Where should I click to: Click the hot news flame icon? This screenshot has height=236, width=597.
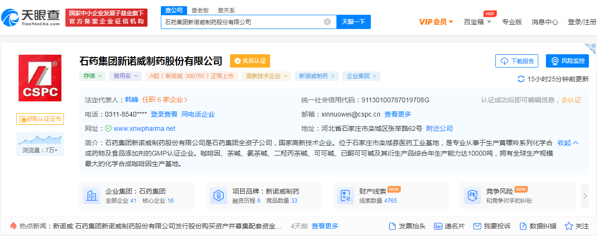click(x=12, y=226)
